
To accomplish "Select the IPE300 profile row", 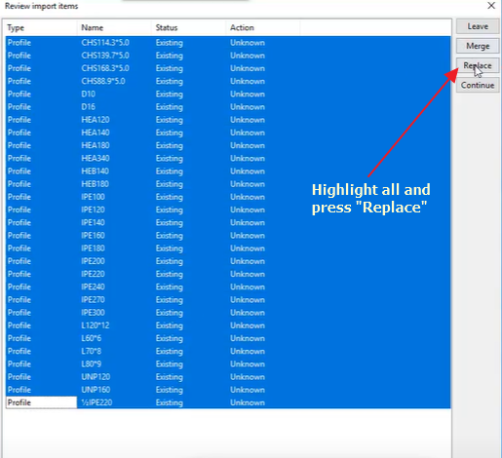I will (x=228, y=313).
